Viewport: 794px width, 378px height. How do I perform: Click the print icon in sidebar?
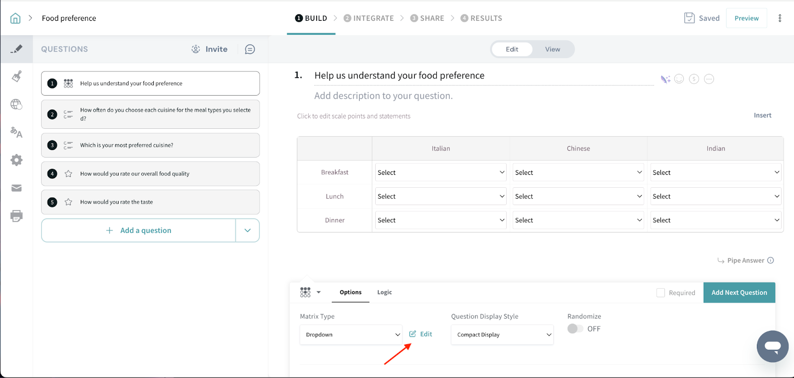click(16, 216)
